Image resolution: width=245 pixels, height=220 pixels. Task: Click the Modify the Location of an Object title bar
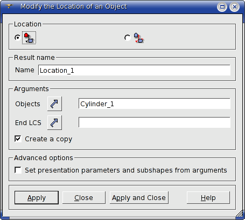pos(74,6)
